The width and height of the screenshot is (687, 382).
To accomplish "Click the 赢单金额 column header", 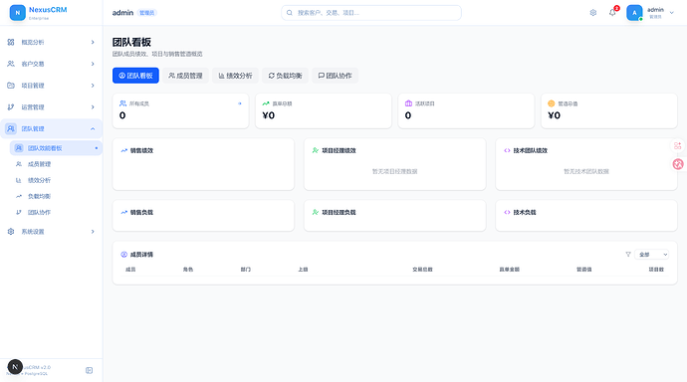I will pyautogui.click(x=509, y=270).
